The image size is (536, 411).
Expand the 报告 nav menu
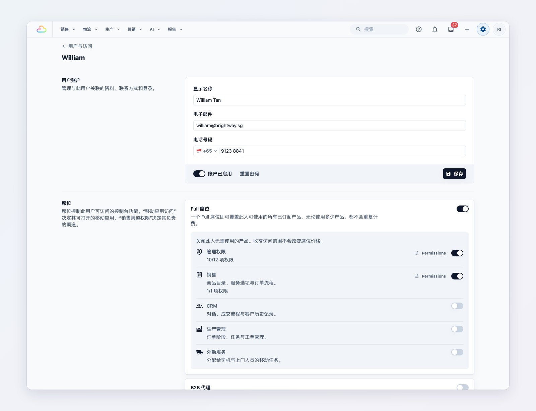(x=175, y=29)
